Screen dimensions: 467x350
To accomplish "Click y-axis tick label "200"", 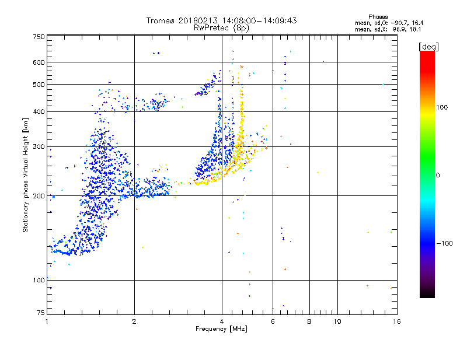I will click(x=39, y=196).
